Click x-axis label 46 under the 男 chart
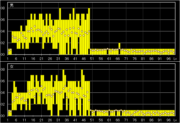This screenshot has height=123, width=180. tap(84, 59)
